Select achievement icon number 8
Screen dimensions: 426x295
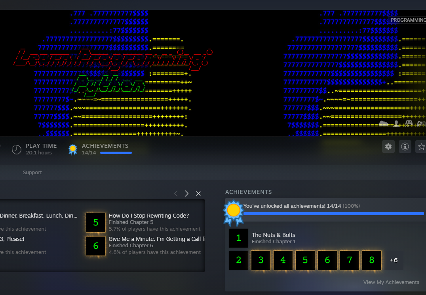(372, 260)
